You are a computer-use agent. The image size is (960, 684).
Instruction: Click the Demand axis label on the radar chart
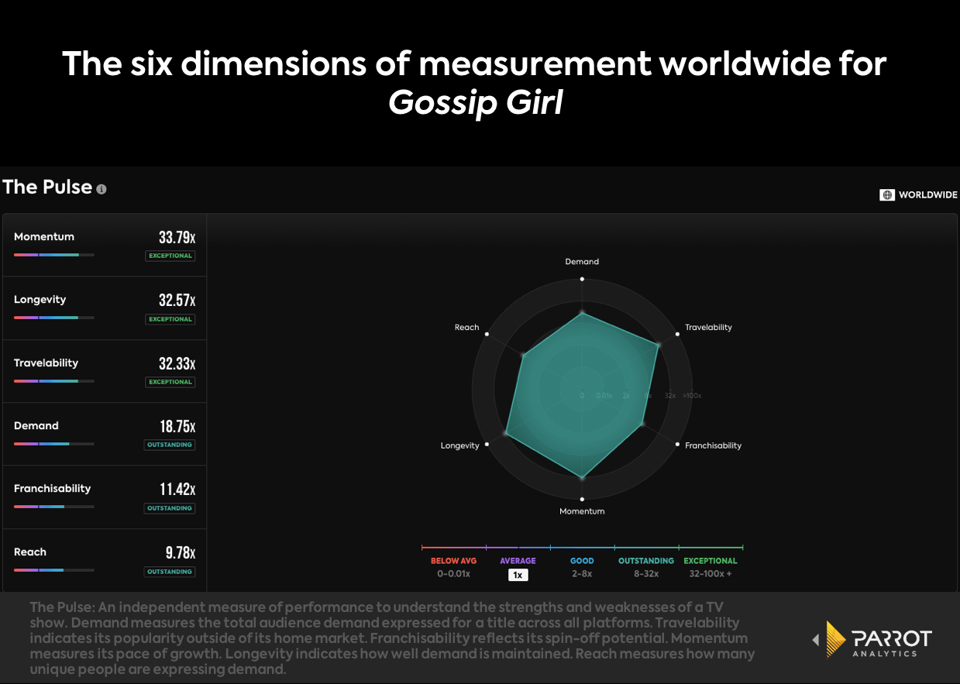[x=582, y=262]
